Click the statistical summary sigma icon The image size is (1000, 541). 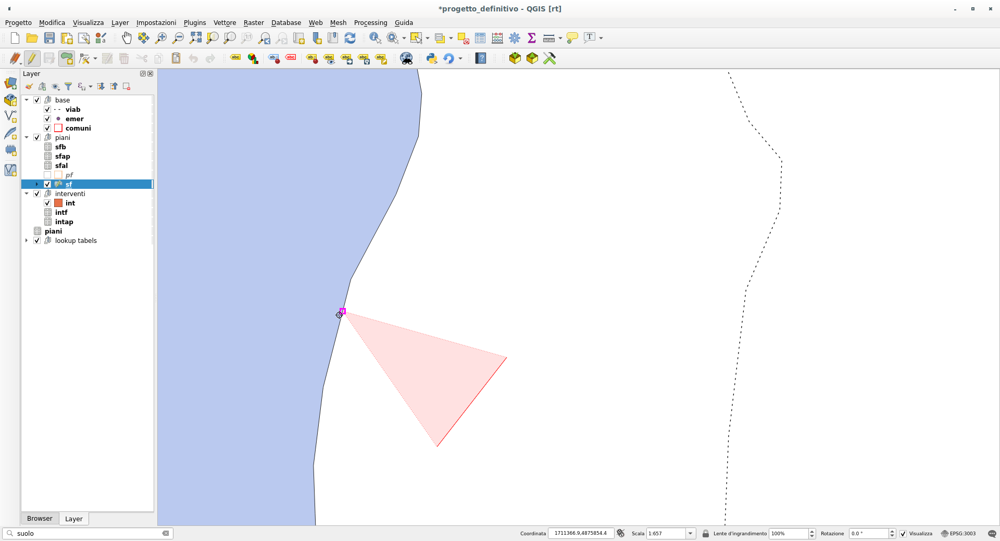click(532, 38)
